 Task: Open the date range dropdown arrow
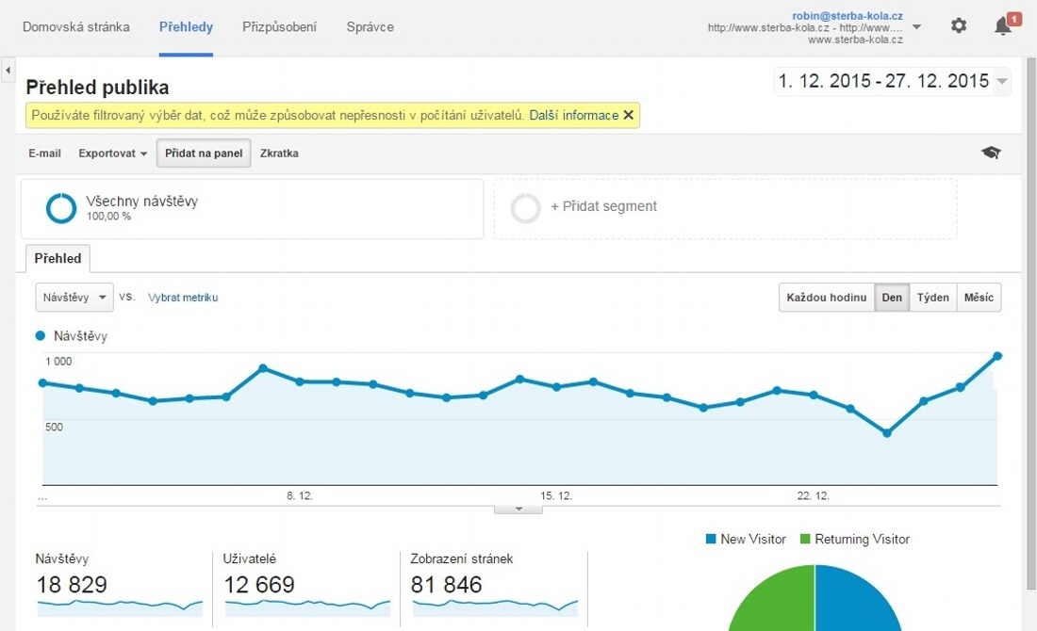pos(1002,81)
